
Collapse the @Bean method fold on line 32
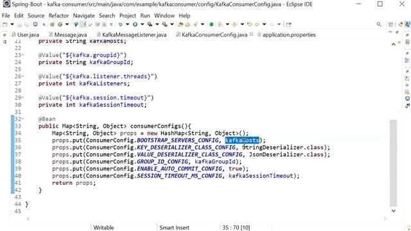click(23, 119)
